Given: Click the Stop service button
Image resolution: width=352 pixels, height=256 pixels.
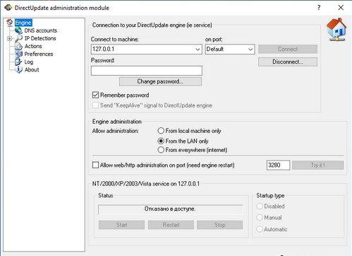Looking at the screenshot, I should pyautogui.click(x=219, y=225).
